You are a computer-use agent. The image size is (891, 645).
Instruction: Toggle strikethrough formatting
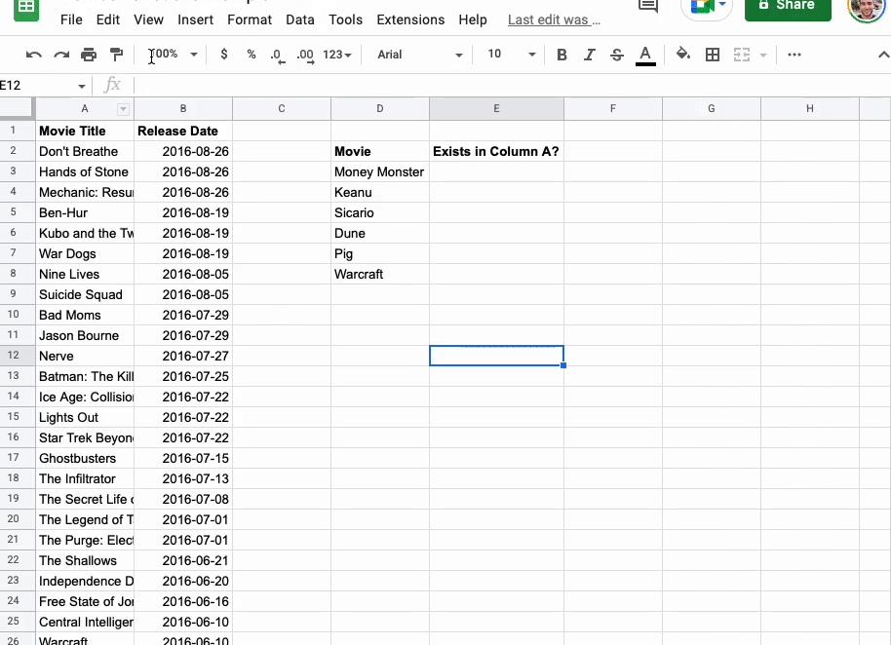point(616,55)
